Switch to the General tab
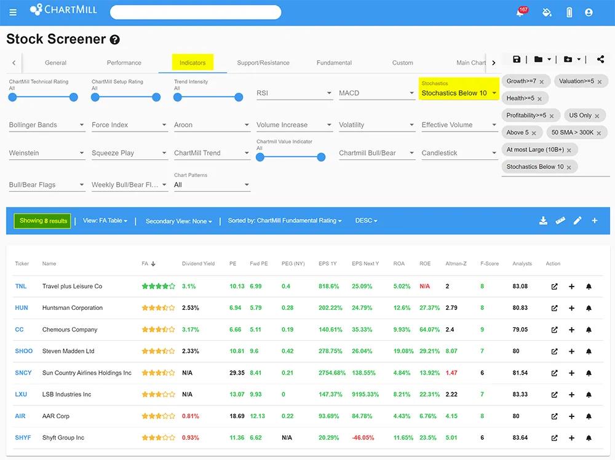Viewport: 615px width, 460px height. (x=56, y=63)
